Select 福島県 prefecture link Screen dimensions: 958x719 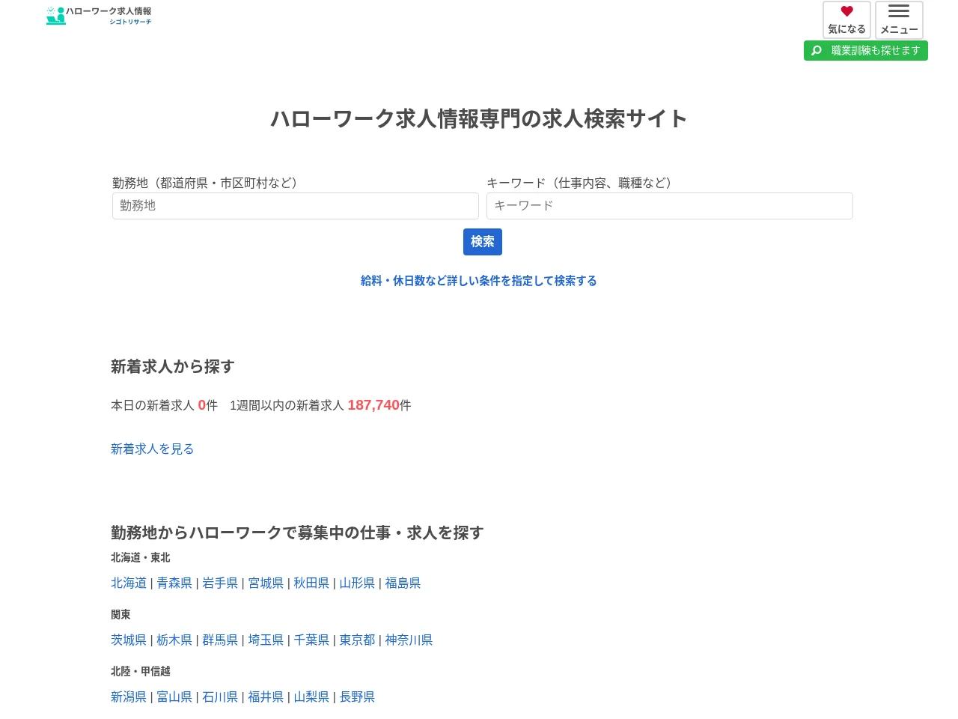(403, 583)
